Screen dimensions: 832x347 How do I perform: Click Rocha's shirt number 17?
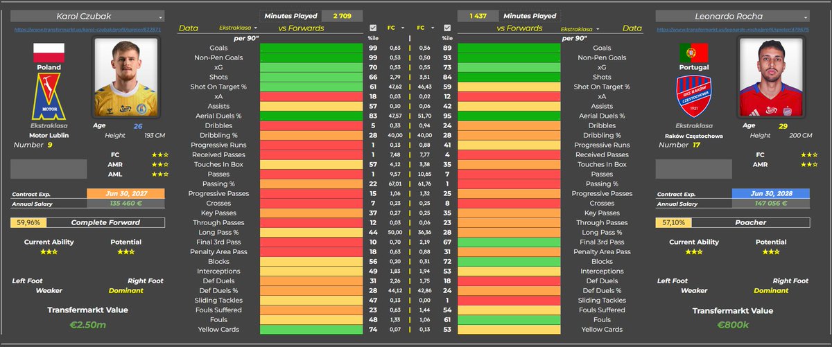(696, 145)
